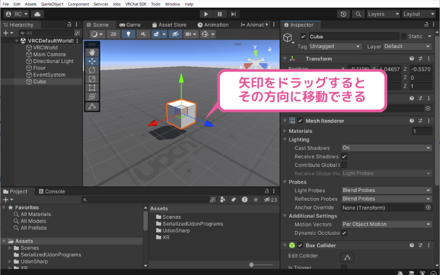440x275 pixels.
Task: Open the Layer Default dropdown
Action: [407, 46]
